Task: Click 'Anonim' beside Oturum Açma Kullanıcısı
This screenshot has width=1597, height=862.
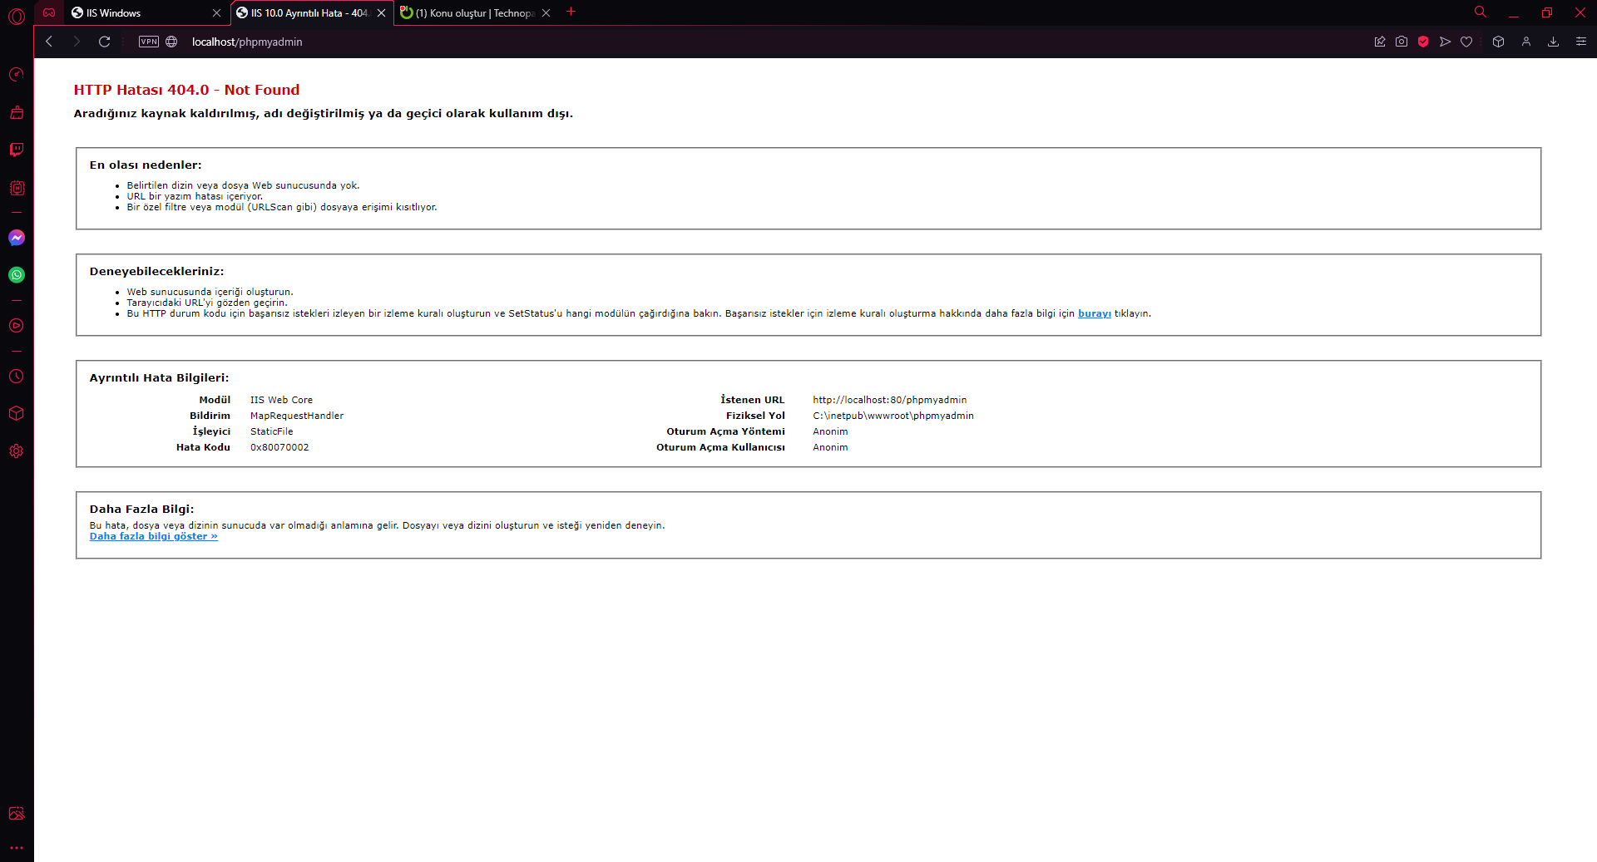Action: 830,447
